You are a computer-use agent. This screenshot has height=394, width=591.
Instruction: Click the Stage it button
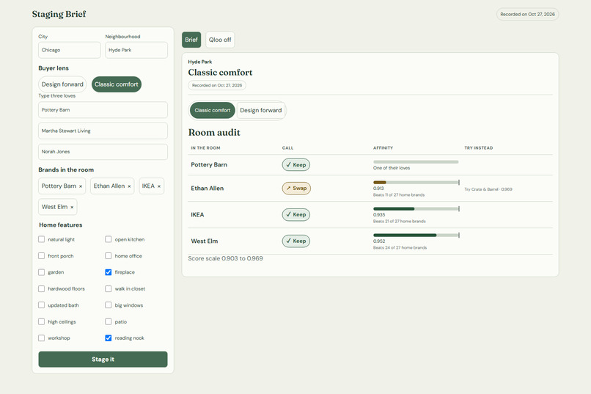click(x=103, y=360)
